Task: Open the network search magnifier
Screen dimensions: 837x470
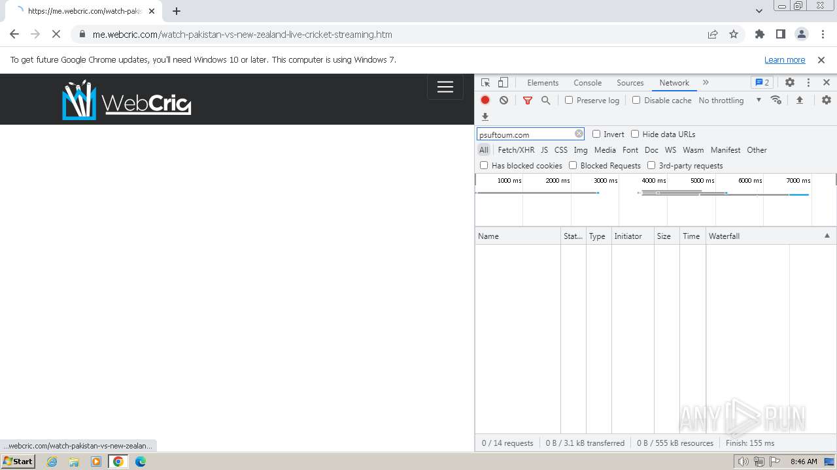Action: click(545, 100)
